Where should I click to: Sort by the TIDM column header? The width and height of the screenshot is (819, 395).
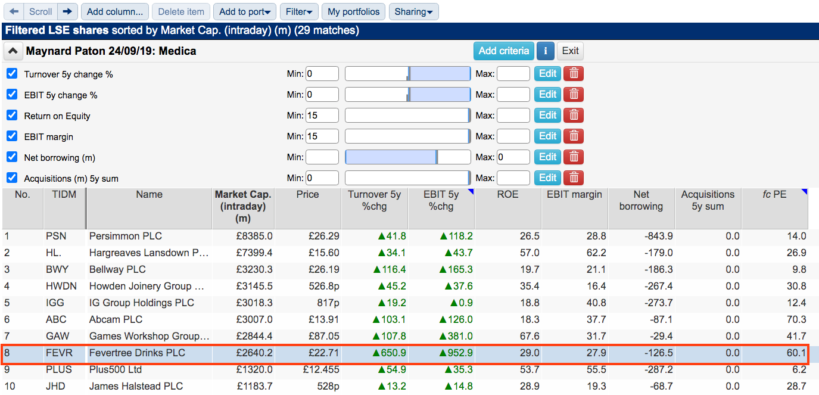[64, 208]
